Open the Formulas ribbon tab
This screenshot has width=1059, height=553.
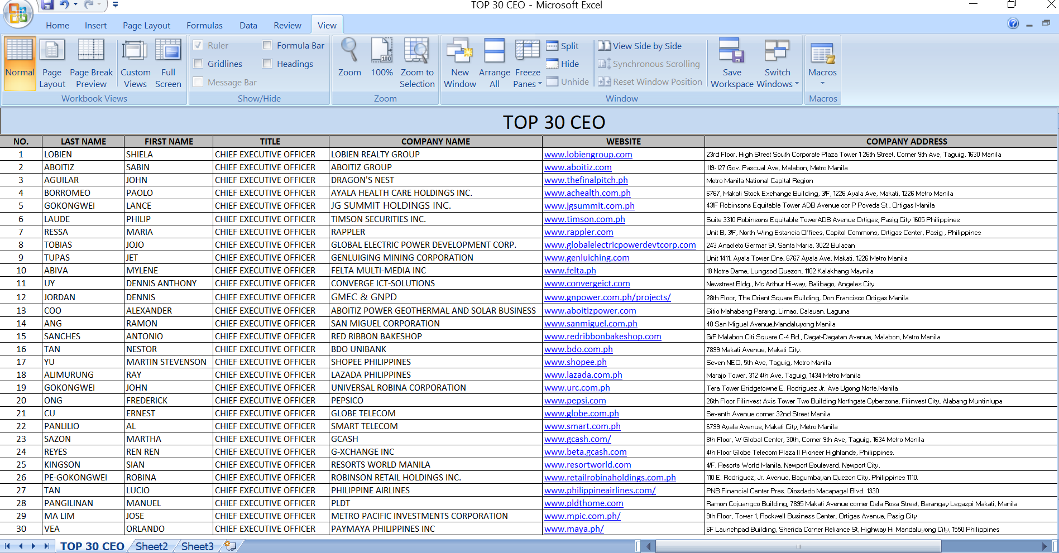[204, 25]
